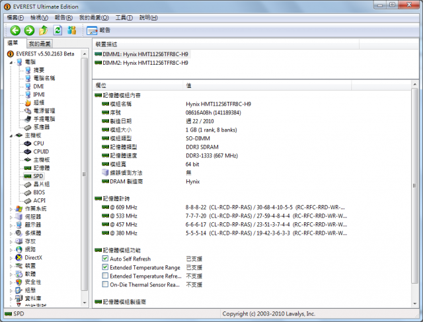
Task: Toggle the Auto Self Refresh checkbox
Action: click(105, 259)
